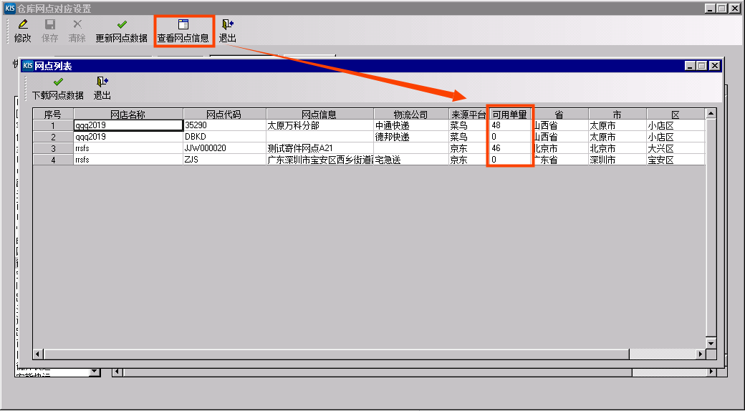The width and height of the screenshot is (745, 411).
Task: Minimize the 仓库网点对应设置 window
Action: [x=711, y=9]
